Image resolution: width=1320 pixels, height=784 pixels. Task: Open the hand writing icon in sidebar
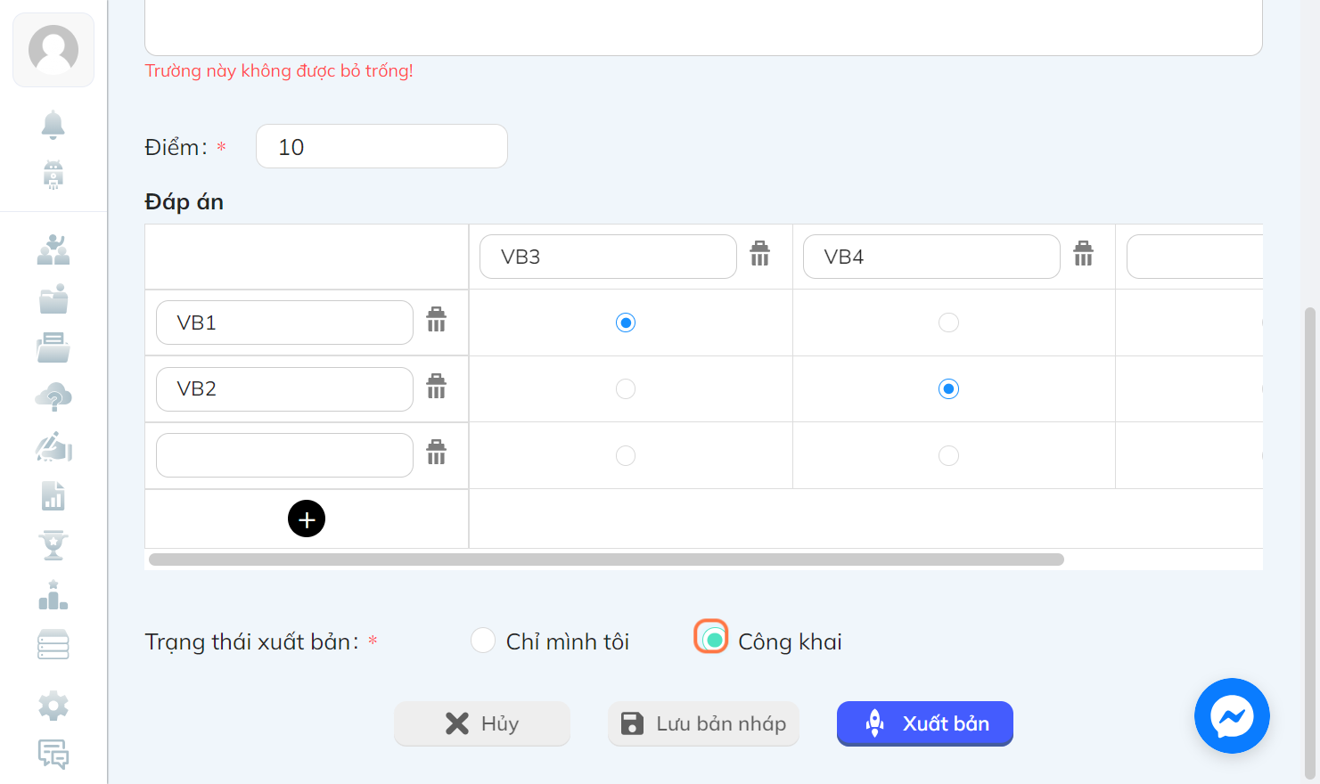tap(53, 446)
